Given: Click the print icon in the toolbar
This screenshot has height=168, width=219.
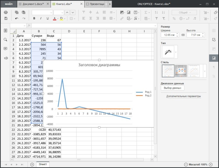Looking at the screenshot, I should (x=6, y=12).
